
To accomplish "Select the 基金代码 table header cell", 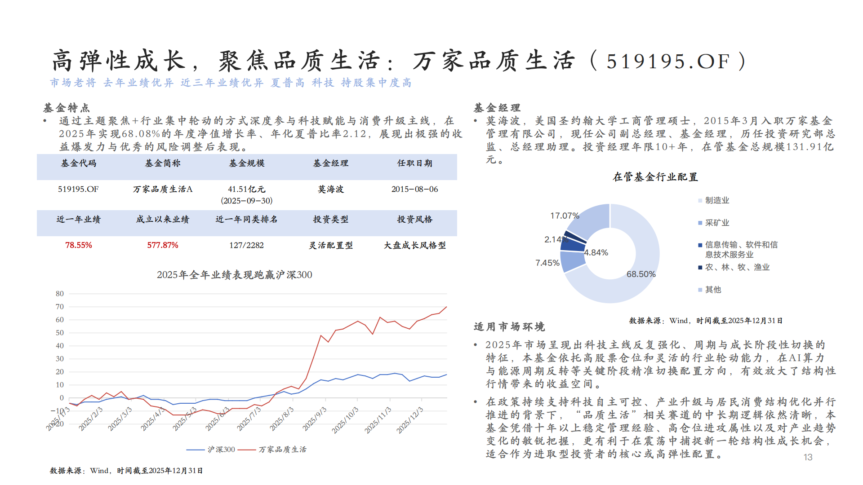I will [79, 163].
